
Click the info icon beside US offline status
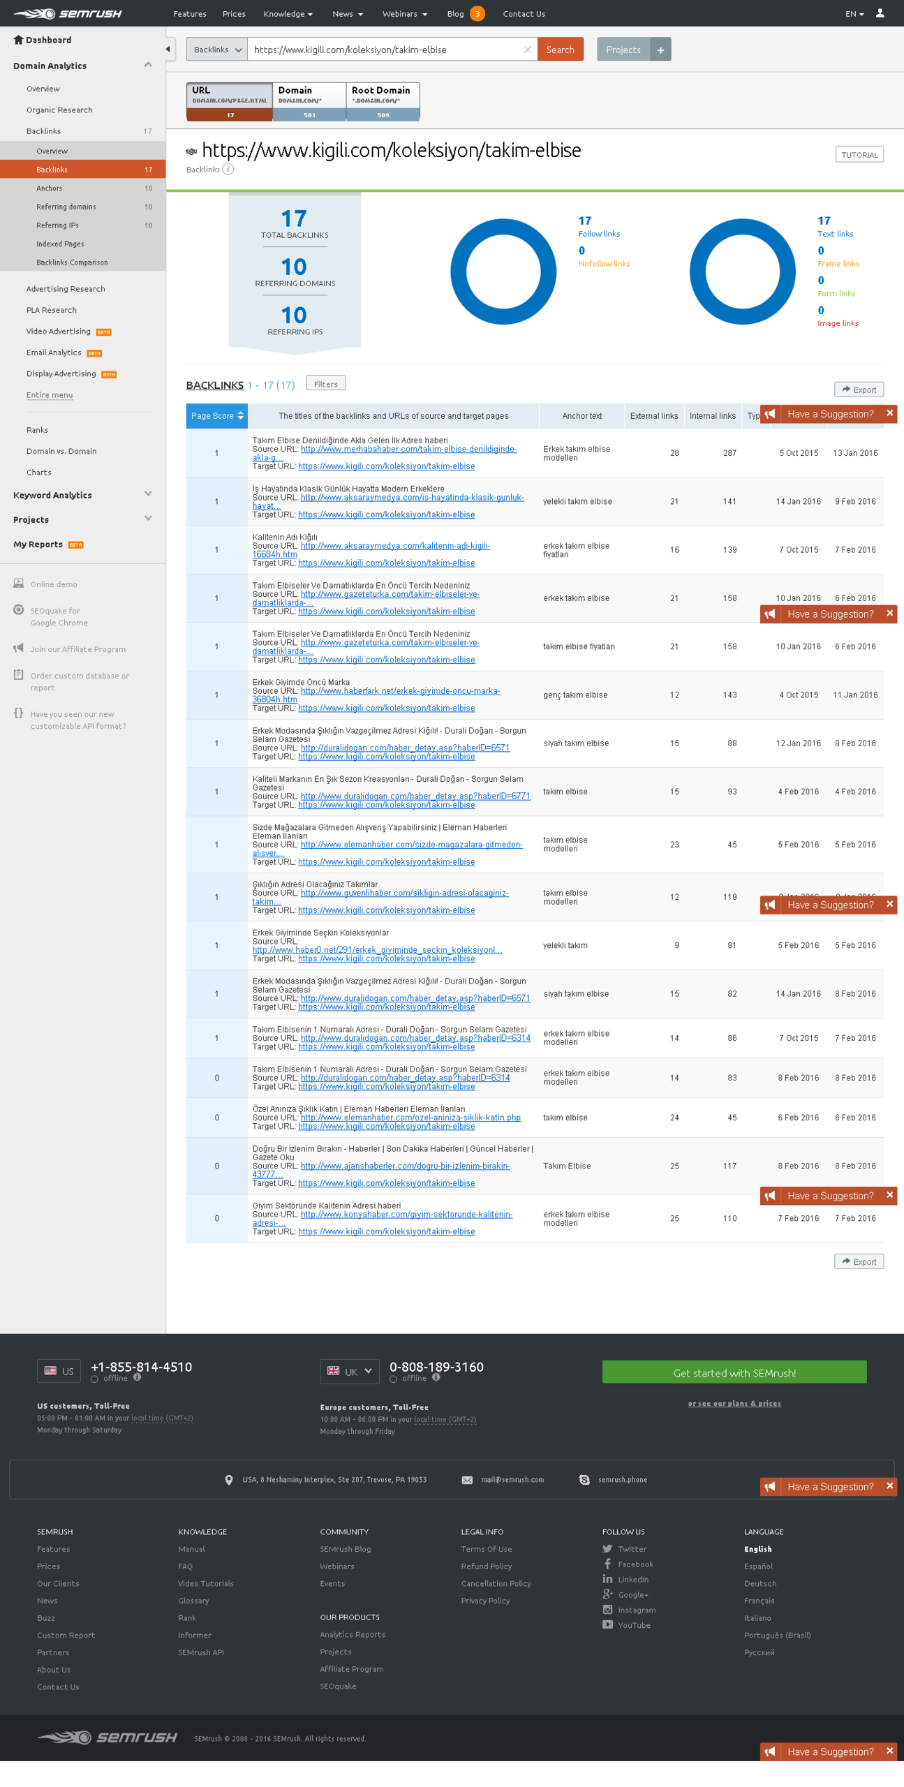pyautogui.click(x=137, y=1377)
